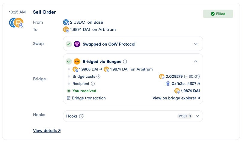Expand the Hooks POST dropdown
Viewport: 243px width, 143px height.
197,116
